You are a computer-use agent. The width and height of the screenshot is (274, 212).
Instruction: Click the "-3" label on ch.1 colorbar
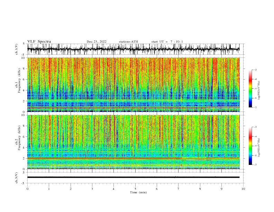coord(255,70)
